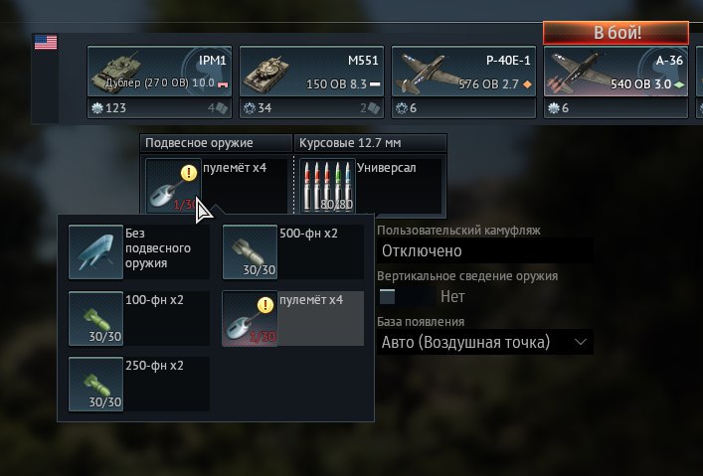Open the Универсал 12.7 mm ammo belt icon
This screenshot has height=476, width=703.
327,186
